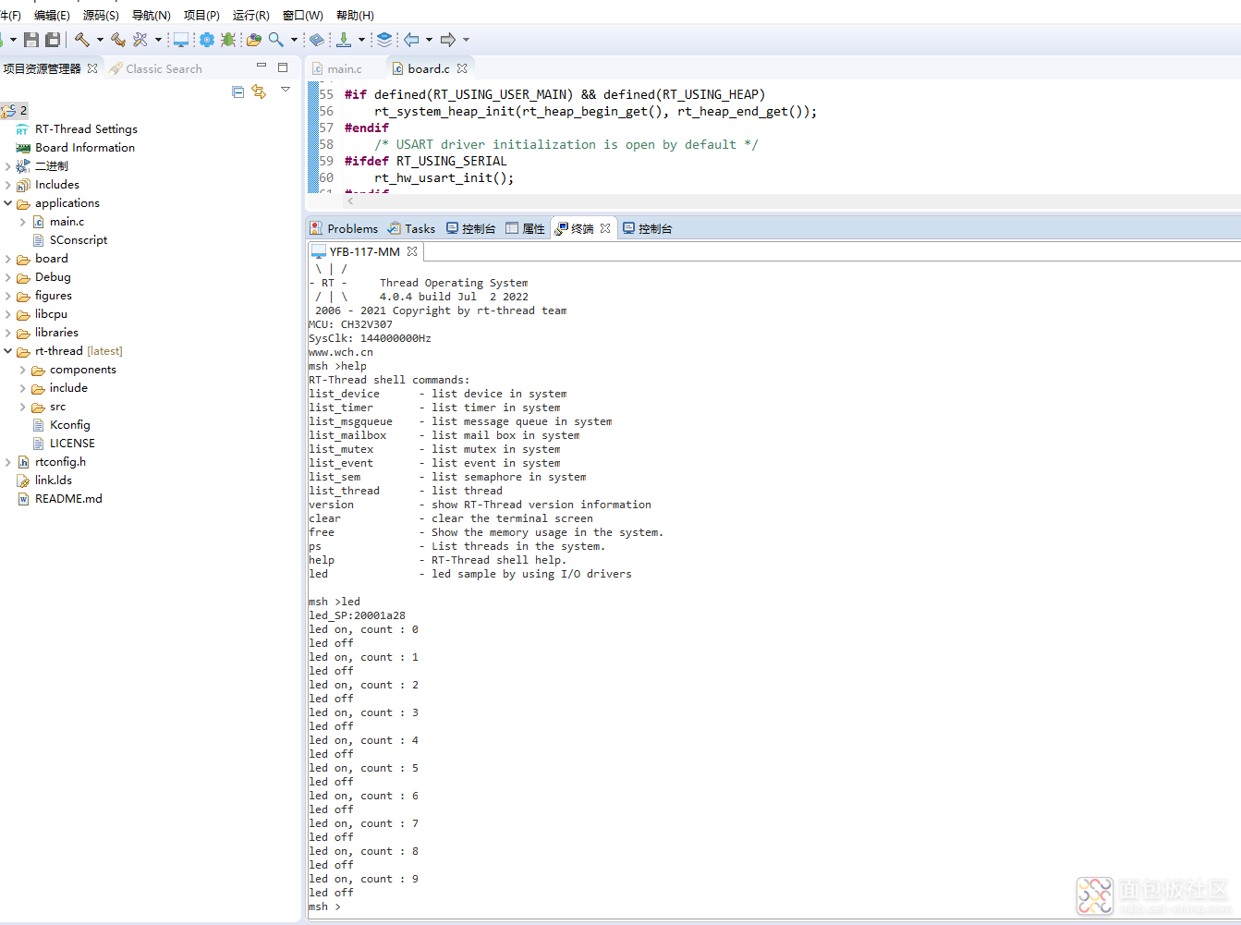Open the download icon dropdown arrow
Screen dimensions: 1241x925
(361, 40)
